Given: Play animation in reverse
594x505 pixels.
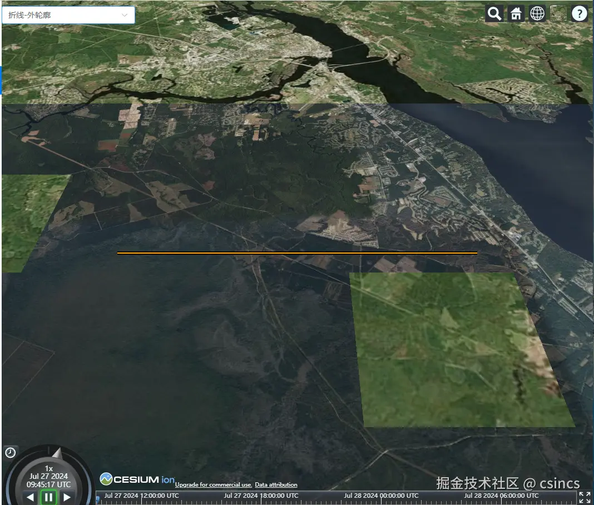Looking at the screenshot, I should [31, 497].
